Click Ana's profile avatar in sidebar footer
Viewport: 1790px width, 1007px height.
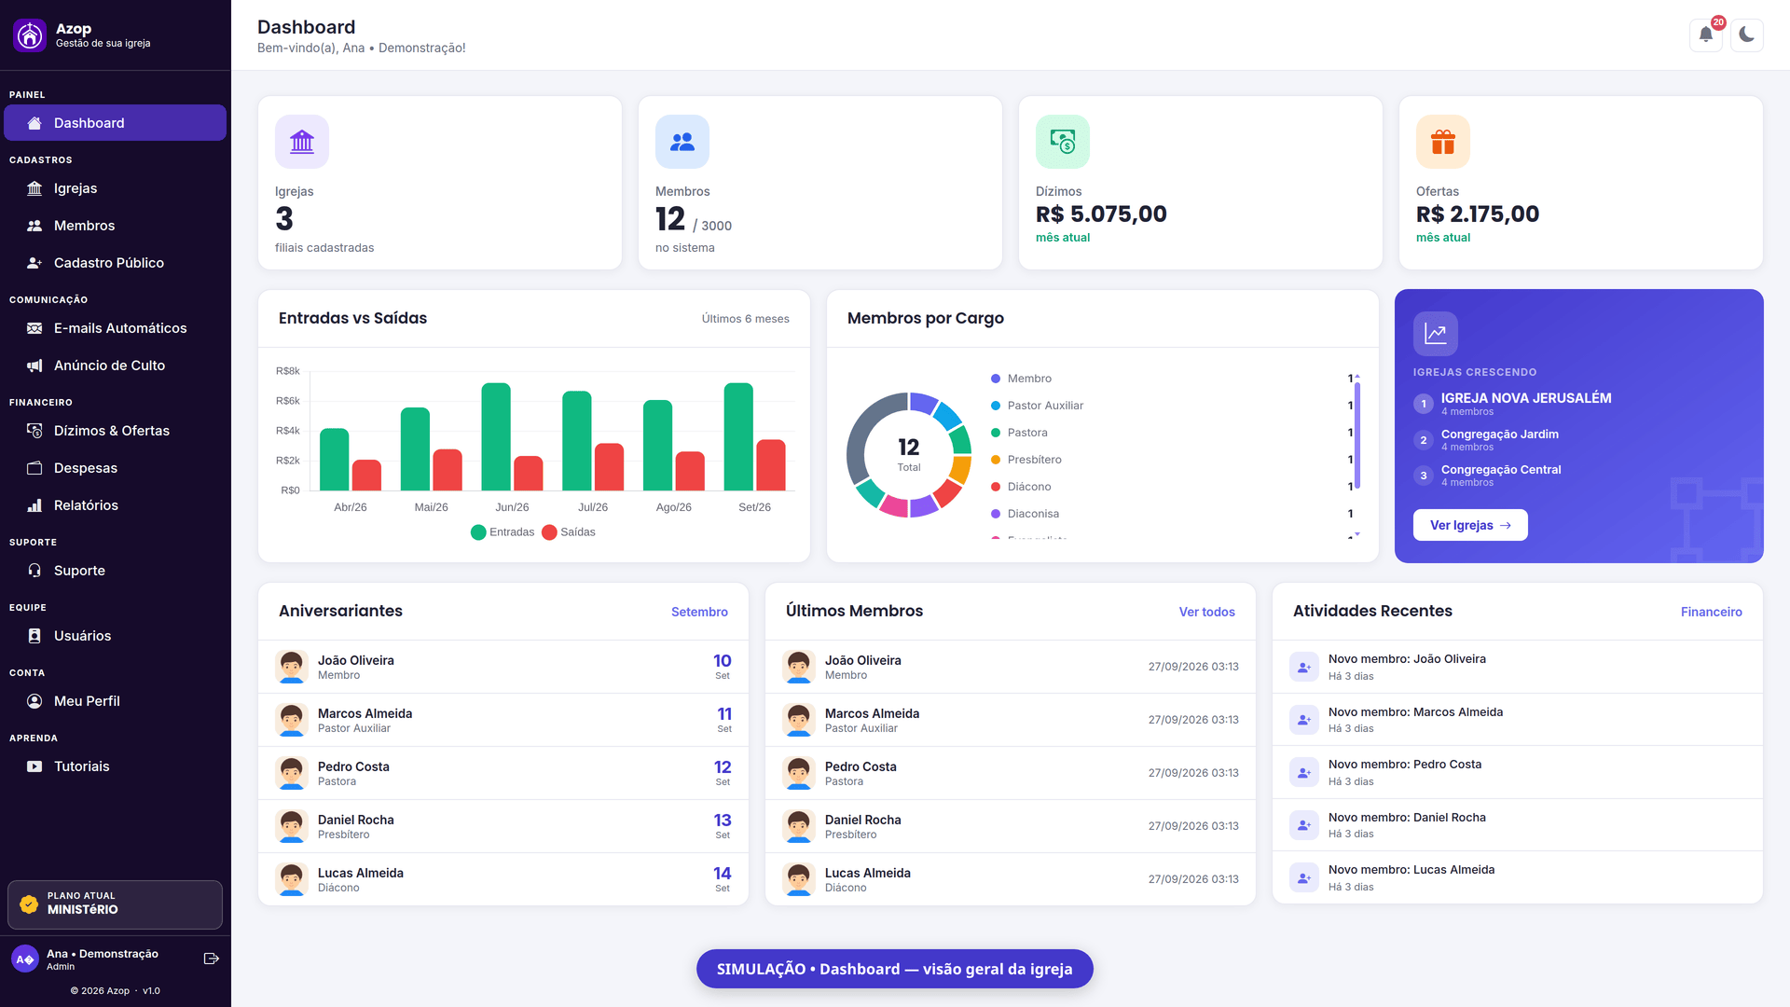click(25, 959)
